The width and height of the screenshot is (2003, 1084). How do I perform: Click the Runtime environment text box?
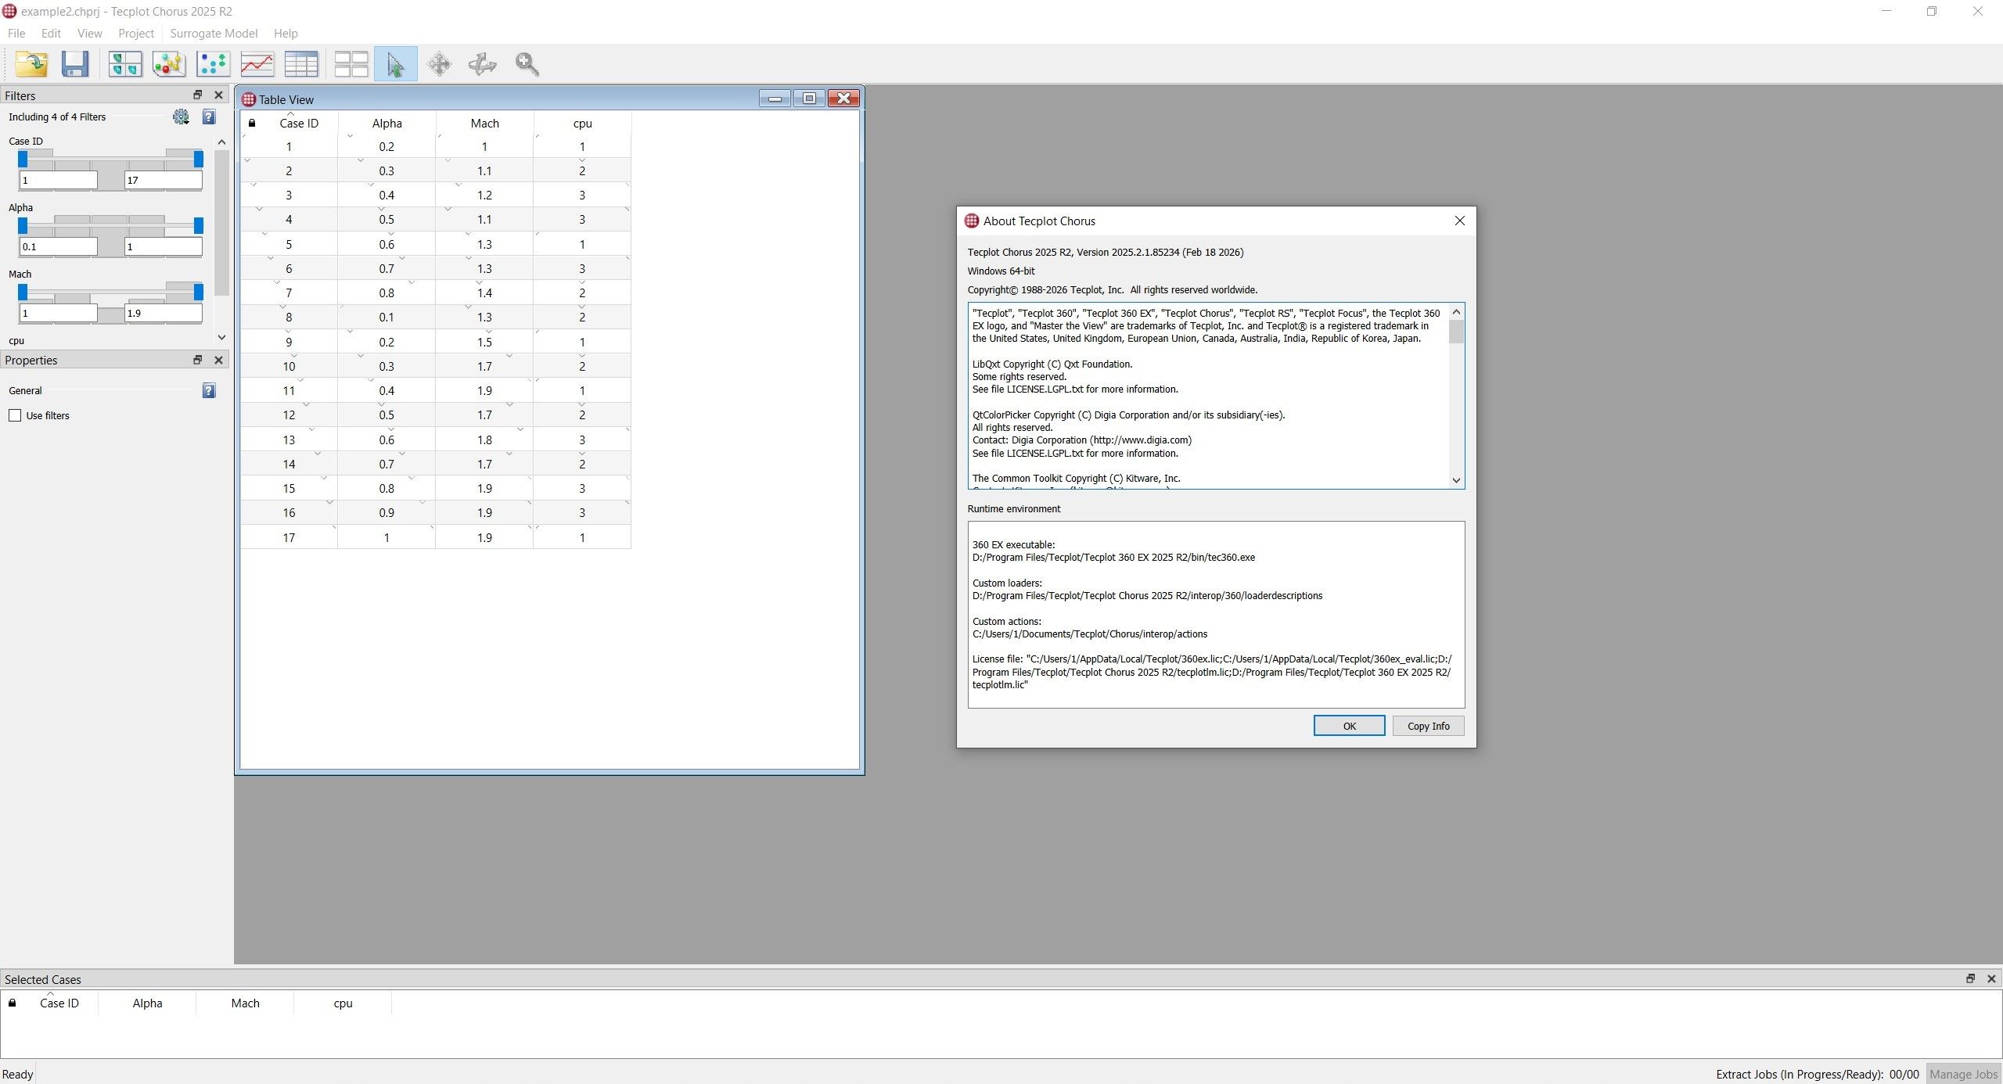point(1216,615)
